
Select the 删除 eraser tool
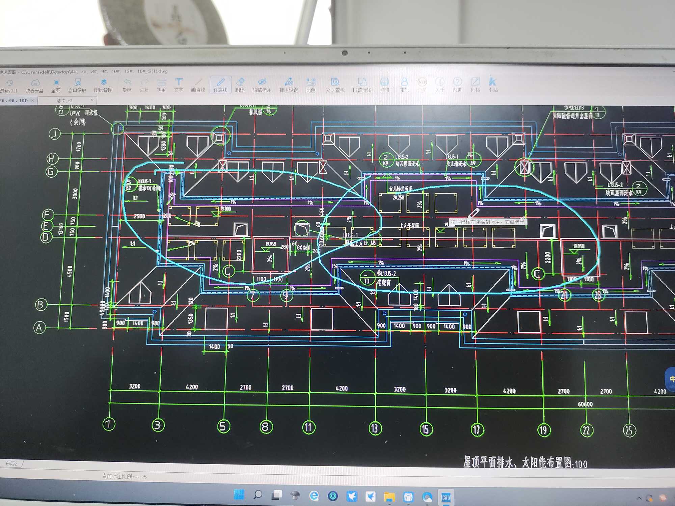coord(240,85)
